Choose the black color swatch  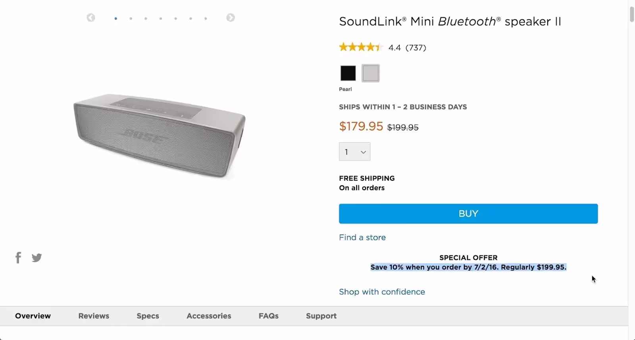[x=348, y=73]
